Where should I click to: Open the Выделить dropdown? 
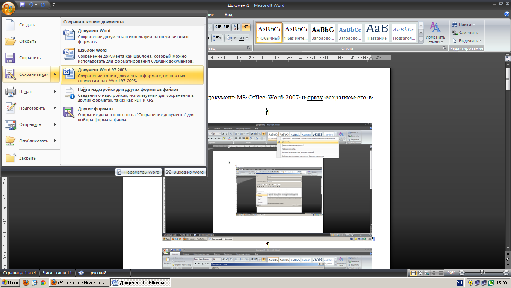pyautogui.click(x=467, y=41)
